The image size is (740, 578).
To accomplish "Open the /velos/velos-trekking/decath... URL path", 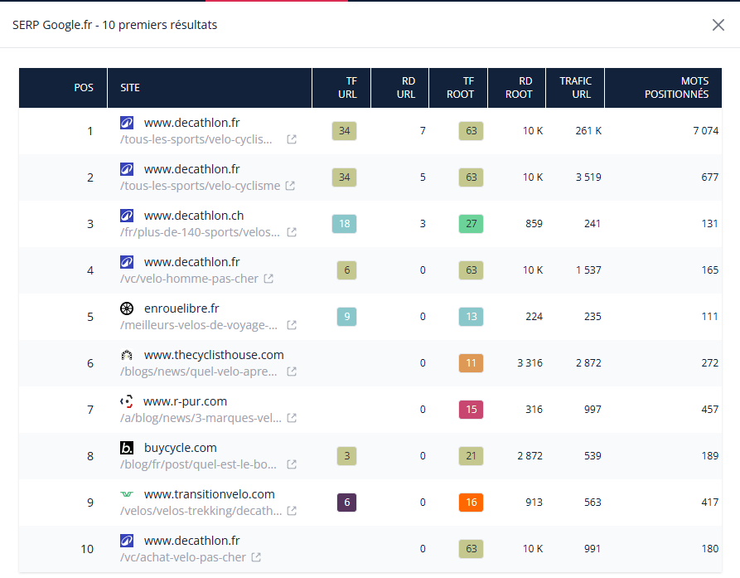I will point(201,511).
